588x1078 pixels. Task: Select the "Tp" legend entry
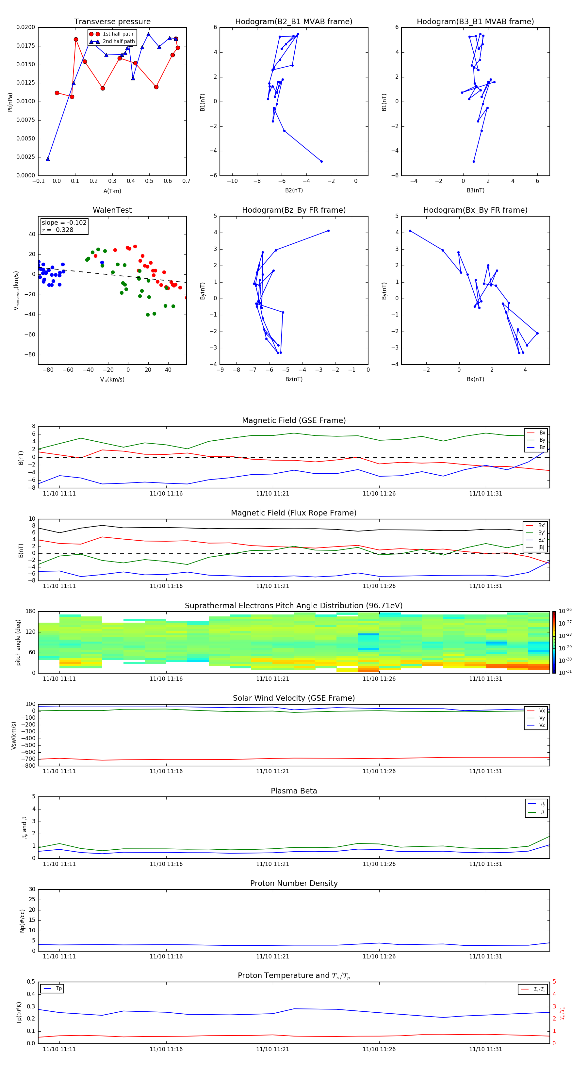point(52,988)
